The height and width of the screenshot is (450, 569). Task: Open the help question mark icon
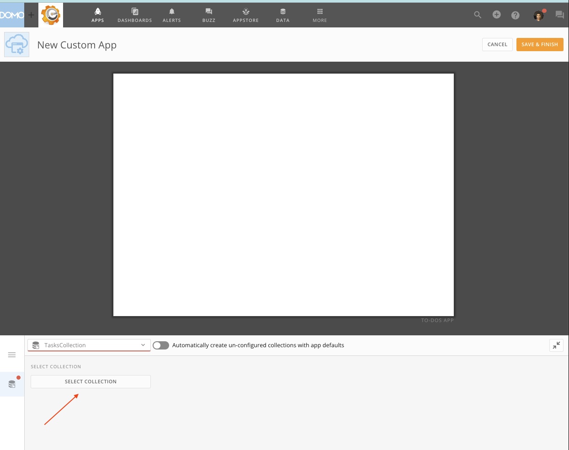click(x=516, y=15)
